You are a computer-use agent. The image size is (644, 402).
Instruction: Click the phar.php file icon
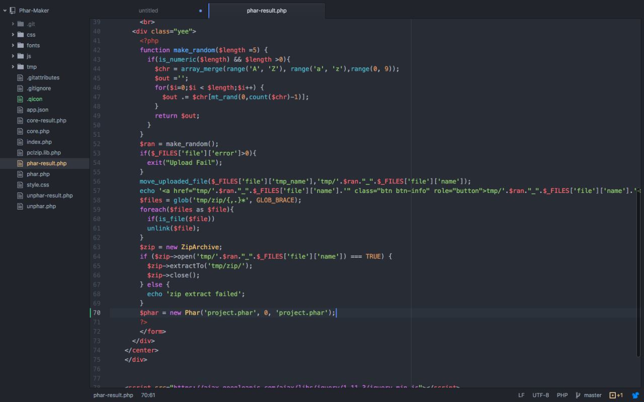tap(21, 174)
